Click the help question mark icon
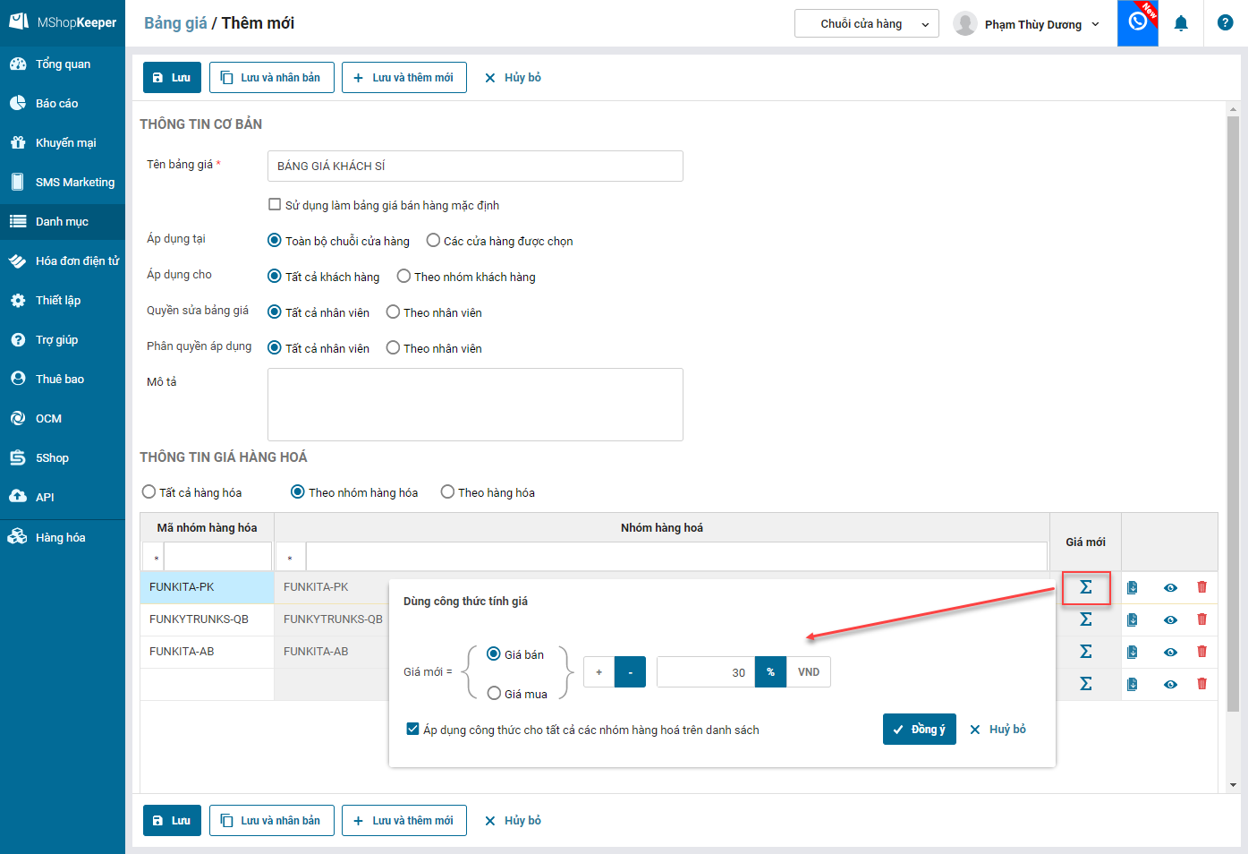 (x=1225, y=23)
